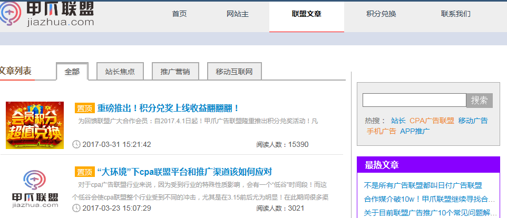The width and height of the screenshot is (507, 218).
Task: Click hot search keyword 站长
Action: (x=398, y=121)
